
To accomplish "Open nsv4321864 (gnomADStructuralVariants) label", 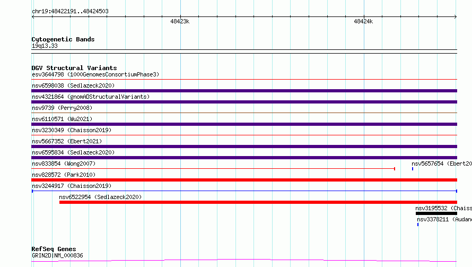I will click(x=91, y=97).
